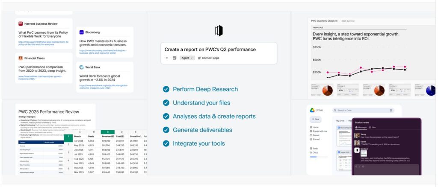Select column C header in the spreadsheet
Screen dimensions: 438x187
[x=107, y=132]
